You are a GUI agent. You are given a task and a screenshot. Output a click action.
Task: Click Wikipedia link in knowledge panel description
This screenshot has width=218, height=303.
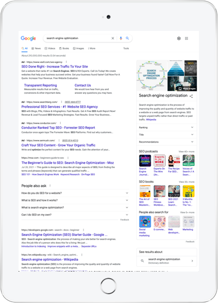coord(151,120)
